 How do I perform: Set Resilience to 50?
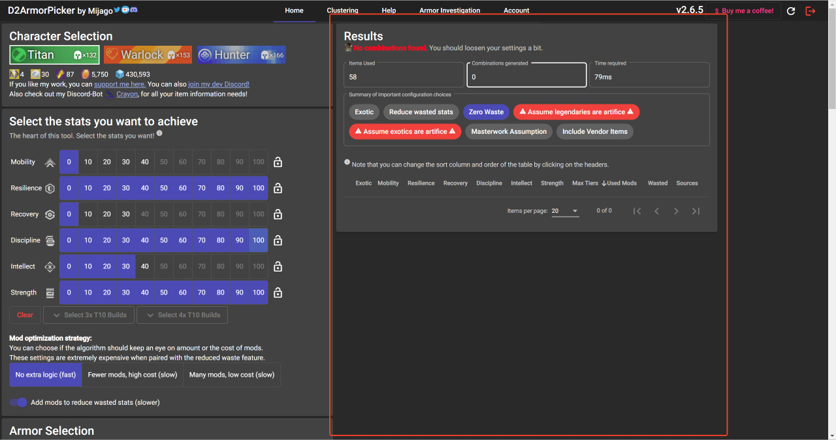(x=163, y=188)
